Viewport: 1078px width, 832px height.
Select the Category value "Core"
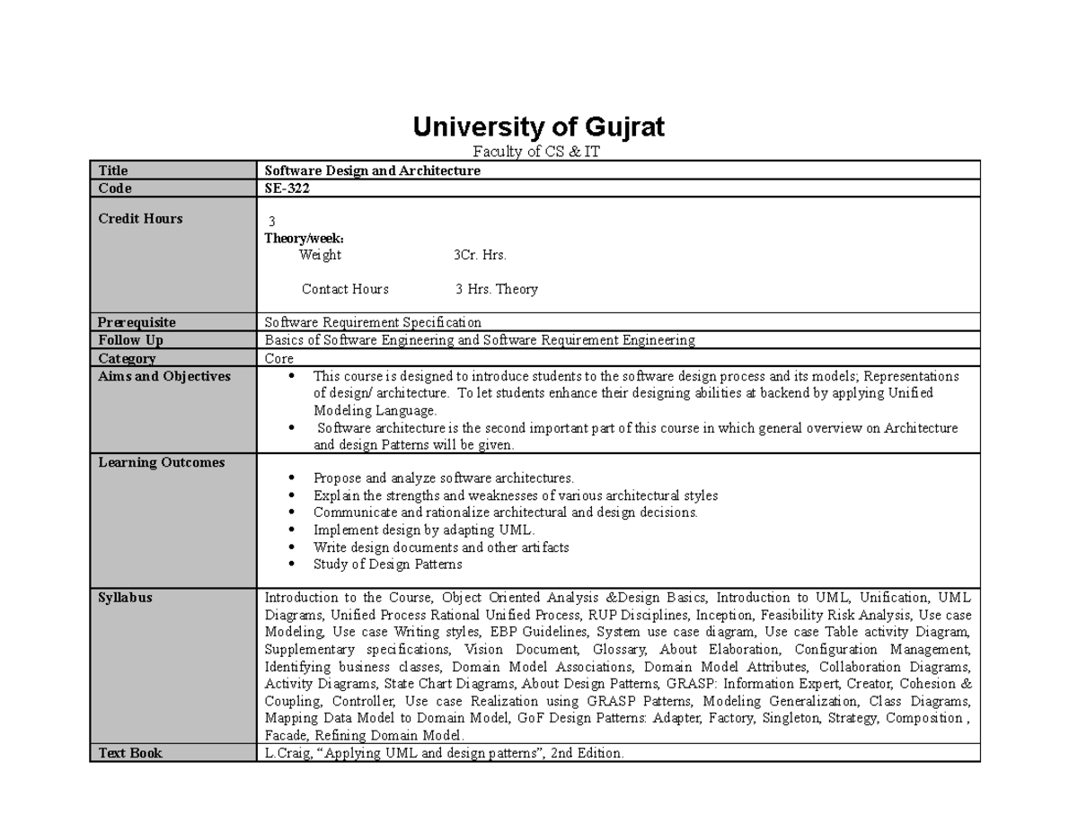(276, 357)
